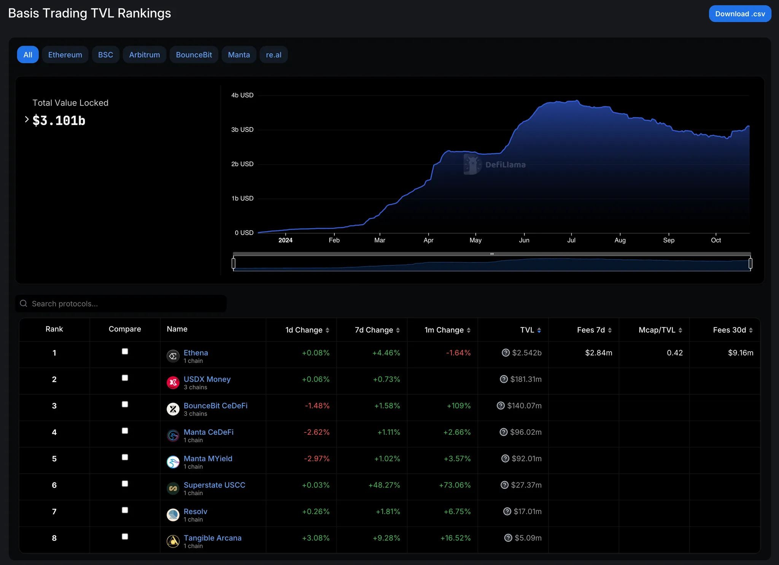The image size is (779, 565).
Task: Click the Ethena protocol logo icon
Action: tap(173, 356)
